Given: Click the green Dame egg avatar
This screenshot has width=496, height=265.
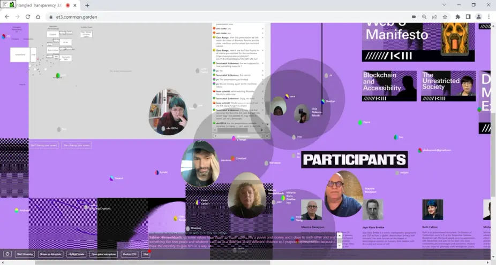Looking at the screenshot, I should (360, 122).
